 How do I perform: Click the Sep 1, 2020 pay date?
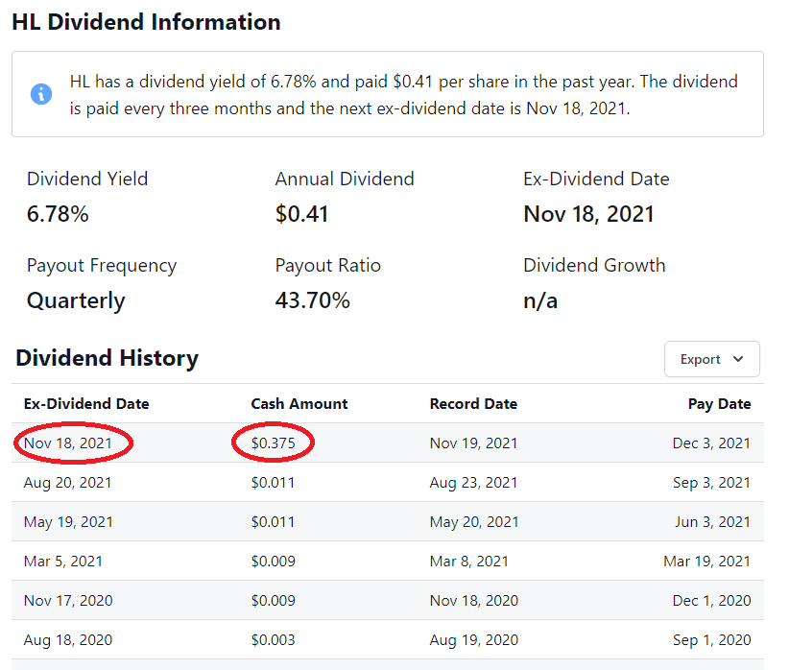(x=711, y=640)
